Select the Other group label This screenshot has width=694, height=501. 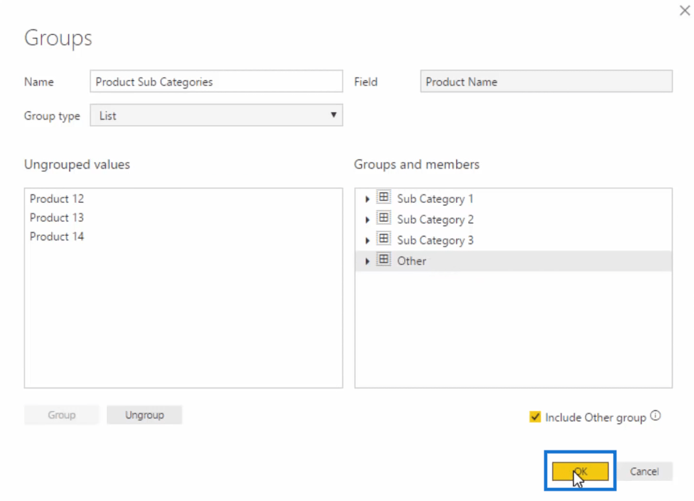412,261
